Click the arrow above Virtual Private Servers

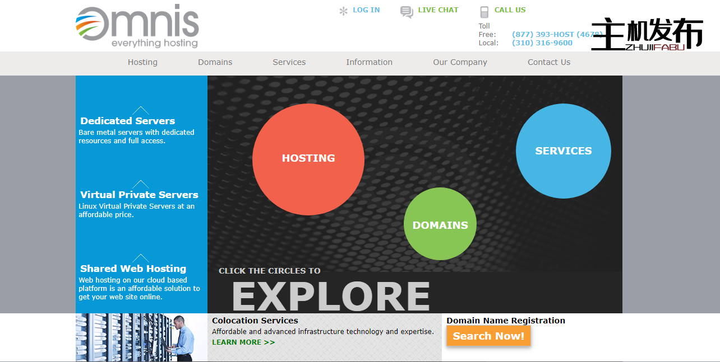(140, 184)
